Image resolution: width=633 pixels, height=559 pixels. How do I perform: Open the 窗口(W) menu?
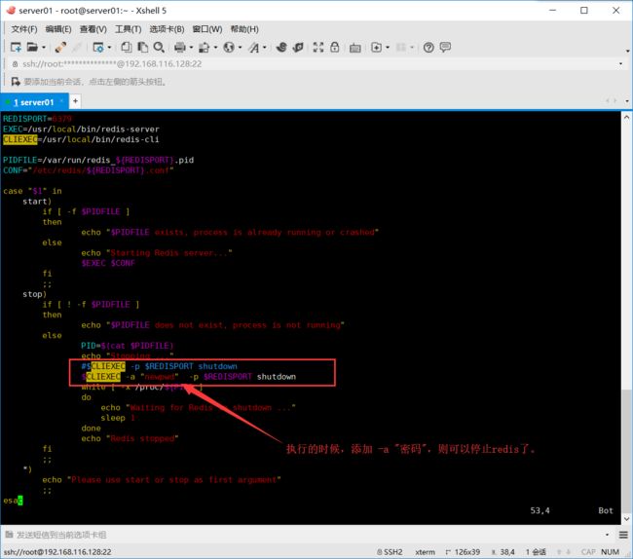pos(207,29)
